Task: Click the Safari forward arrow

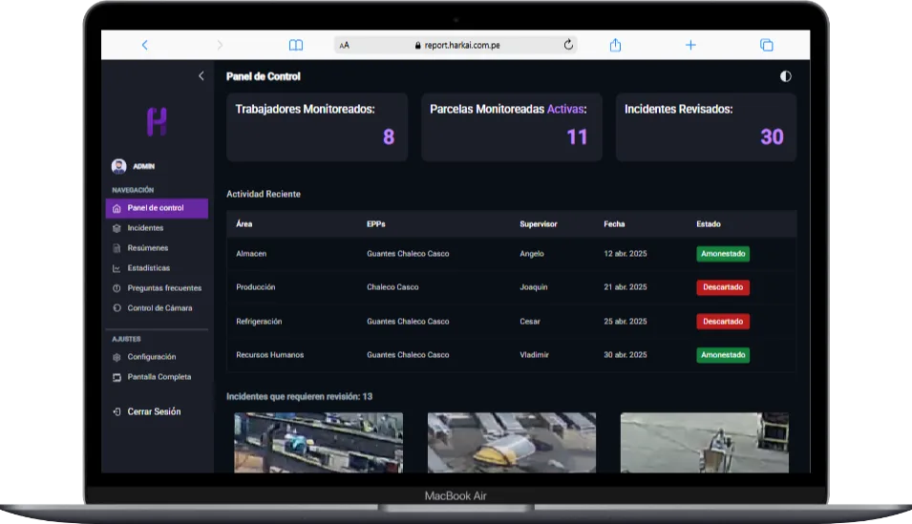Action: click(x=220, y=45)
